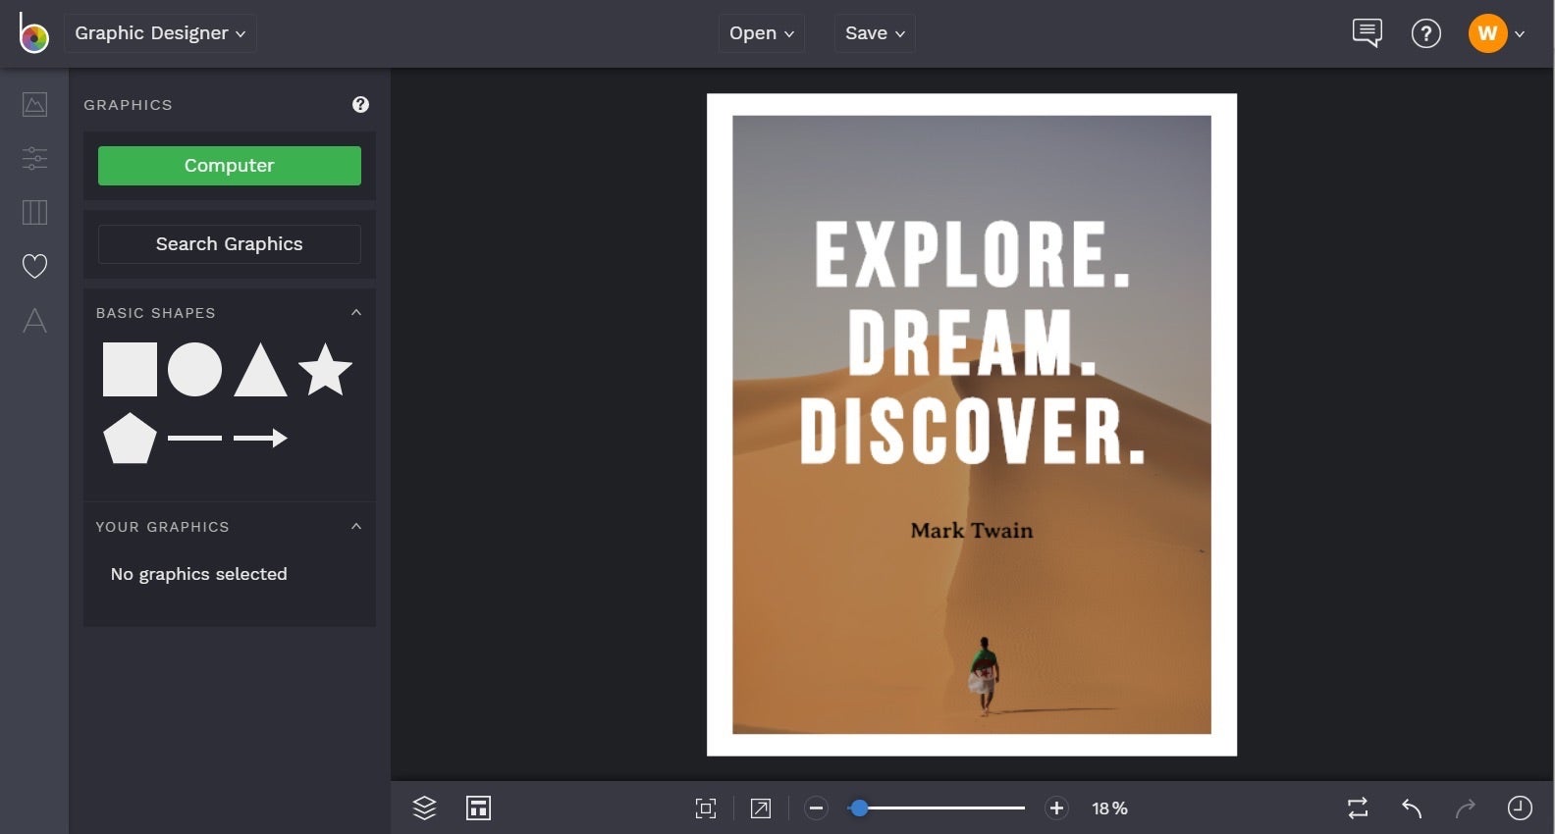The height and width of the screenshot is (834, 1555).
Task: Click the fit-to-screen icon
Action: point(706,808)
